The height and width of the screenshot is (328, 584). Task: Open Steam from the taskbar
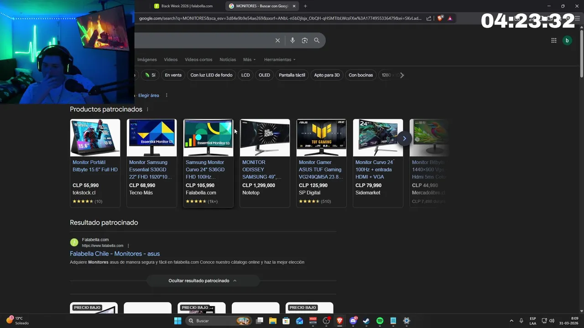pyautogui.click(x=366, y=321)
